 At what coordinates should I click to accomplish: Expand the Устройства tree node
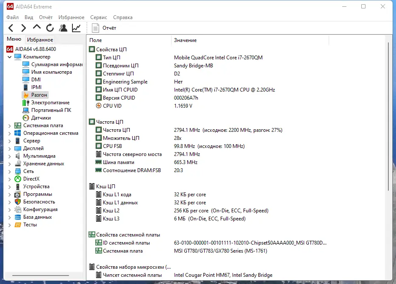pos(10,187)
